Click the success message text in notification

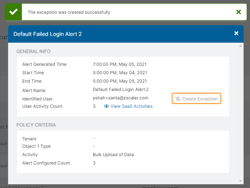click(69, 12)
